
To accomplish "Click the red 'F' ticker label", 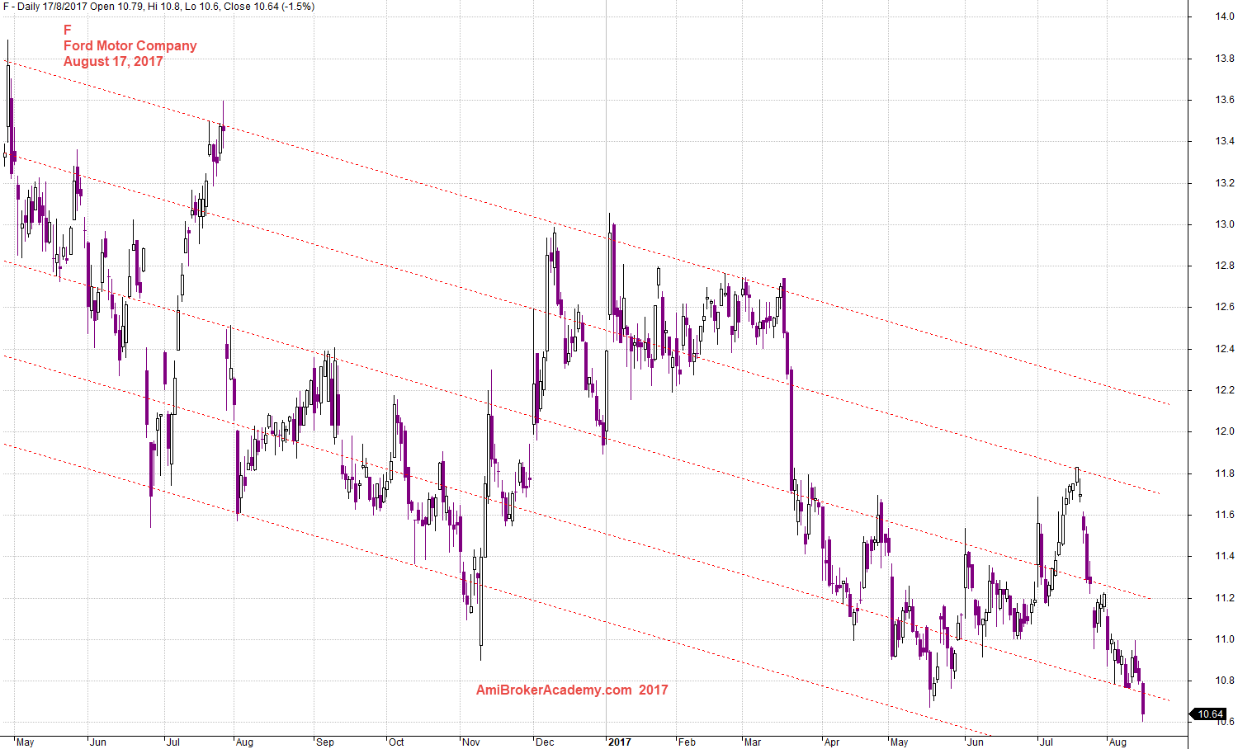I will (x=68, y=30).
